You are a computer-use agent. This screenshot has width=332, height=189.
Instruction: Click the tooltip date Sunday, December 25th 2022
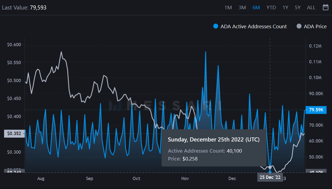tap(214, 140)
